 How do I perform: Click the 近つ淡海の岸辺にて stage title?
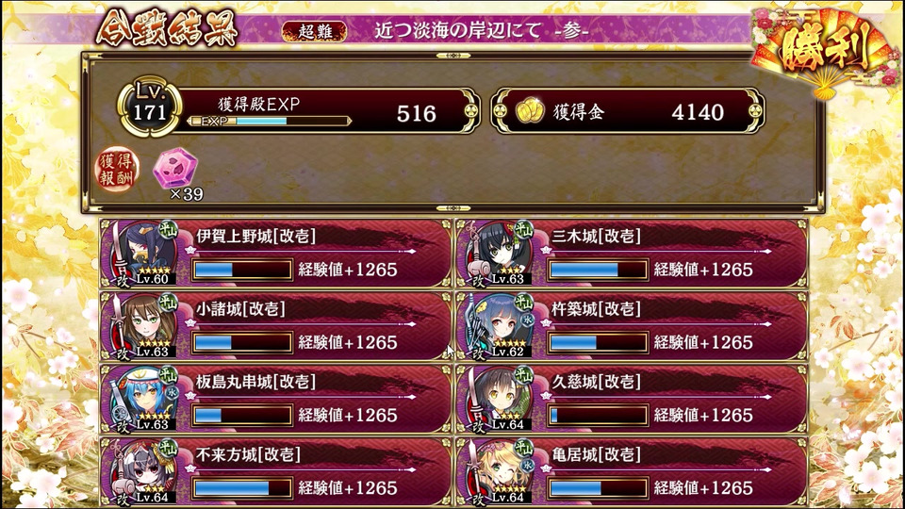458,30
